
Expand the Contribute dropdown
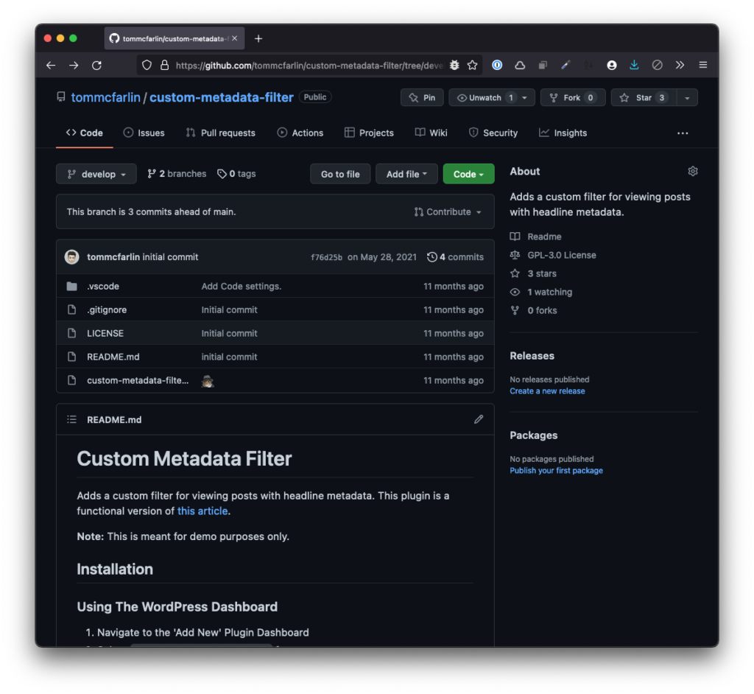(448, 211)
